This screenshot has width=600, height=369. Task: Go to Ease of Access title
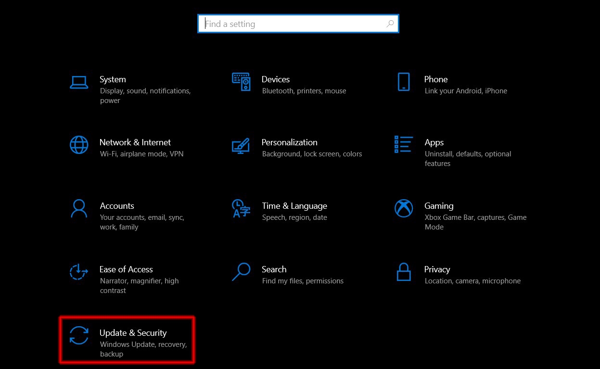click(126, 269)
